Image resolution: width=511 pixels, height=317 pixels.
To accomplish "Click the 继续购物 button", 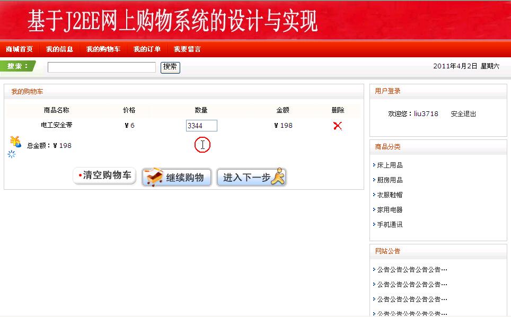I will pos(177,177).
